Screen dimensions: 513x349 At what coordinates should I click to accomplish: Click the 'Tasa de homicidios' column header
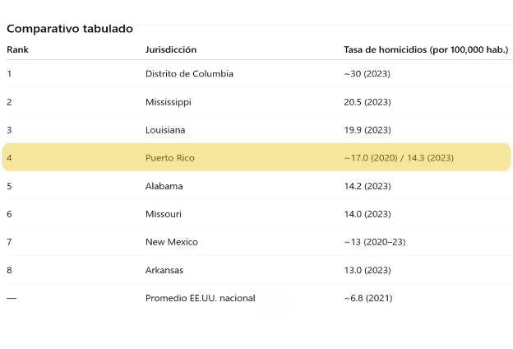(x=426, y=50)
